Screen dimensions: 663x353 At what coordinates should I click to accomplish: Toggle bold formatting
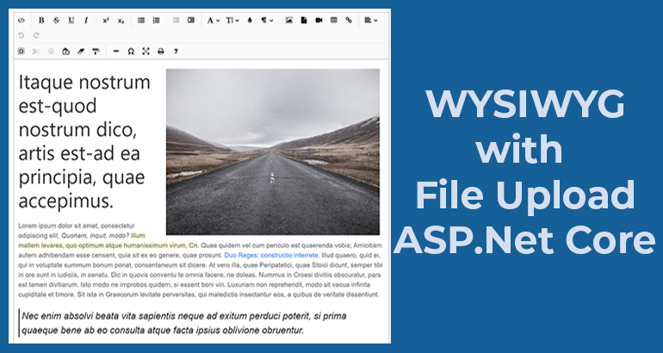(x=41, y=21)
